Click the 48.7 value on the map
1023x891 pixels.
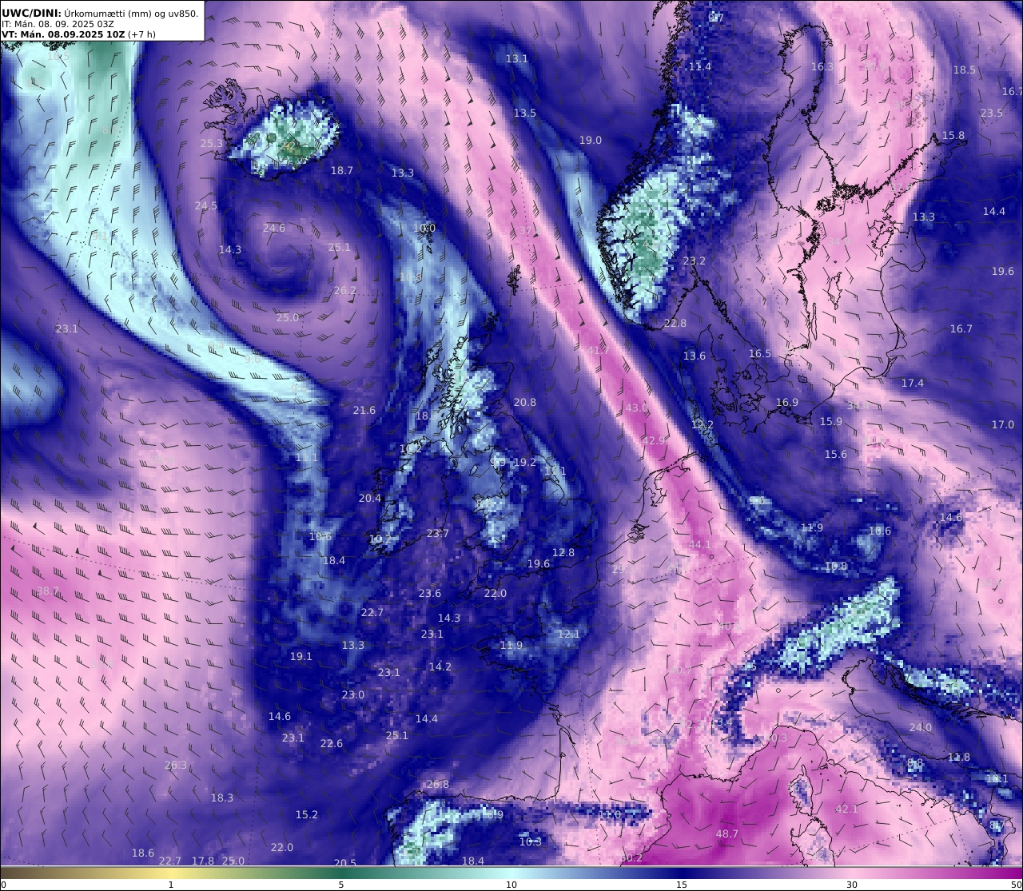pyautogui.click(x=727, y=833)
